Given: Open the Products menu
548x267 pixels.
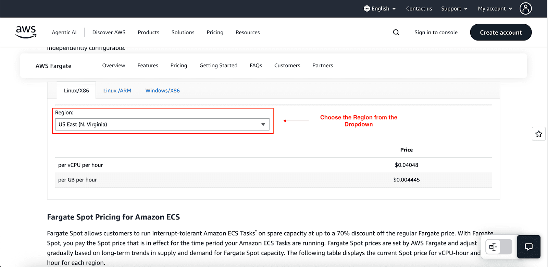Looking at the screenshot, I should [x=148, y=32].
